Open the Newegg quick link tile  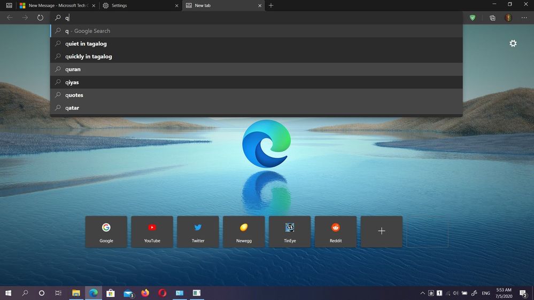[244, 232]
